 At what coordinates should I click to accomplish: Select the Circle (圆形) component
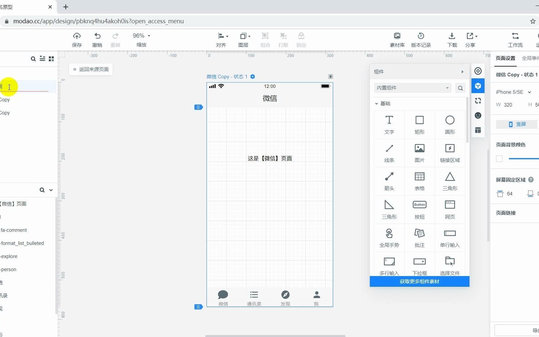click(450, 125)
